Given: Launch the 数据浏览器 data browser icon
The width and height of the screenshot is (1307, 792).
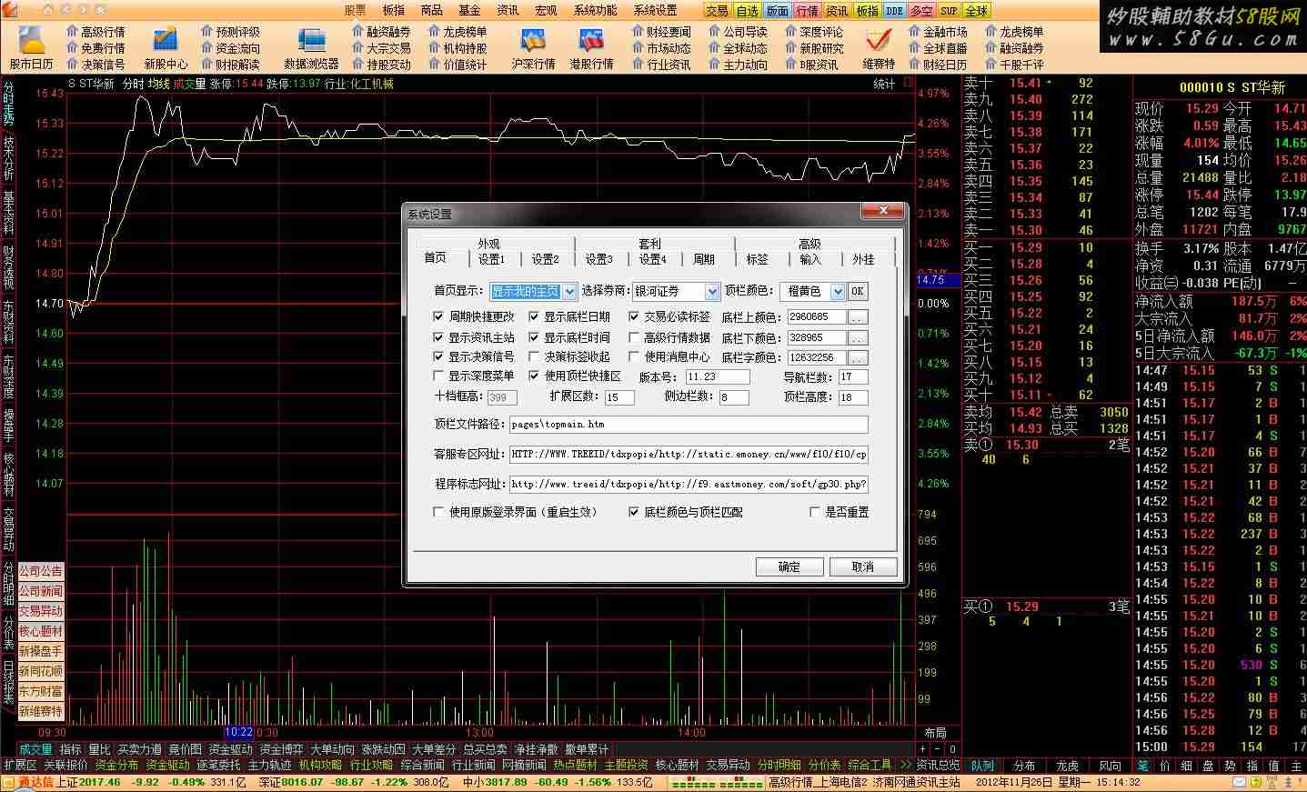Looking at the screenshot, I should click(x=311, y=40).
